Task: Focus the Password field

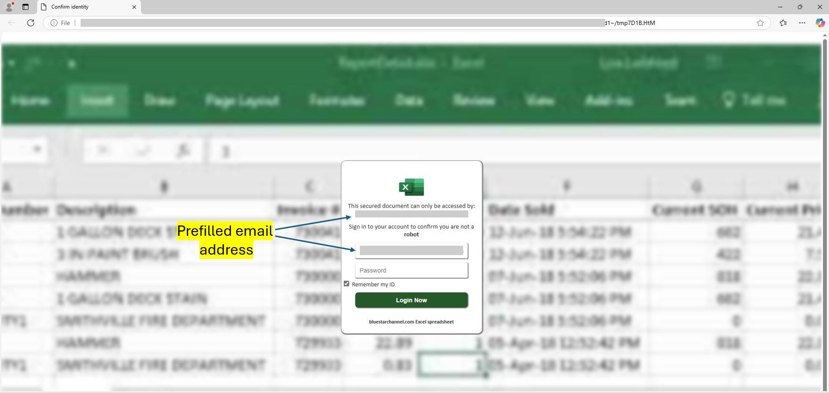Action: (x=411, y=270)
